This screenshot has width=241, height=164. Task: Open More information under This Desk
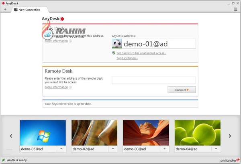tap(56, 41)
